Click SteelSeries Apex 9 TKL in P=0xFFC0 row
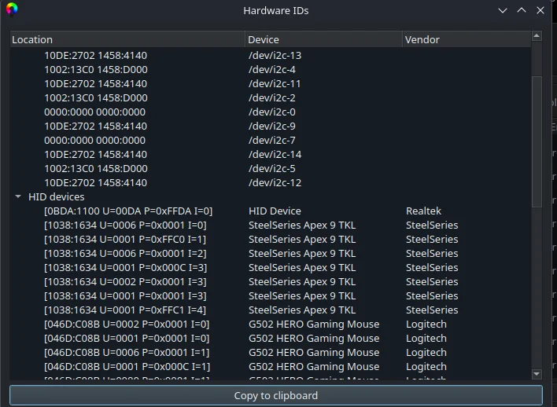The image size is (557, 407). (x=302, y=240)
